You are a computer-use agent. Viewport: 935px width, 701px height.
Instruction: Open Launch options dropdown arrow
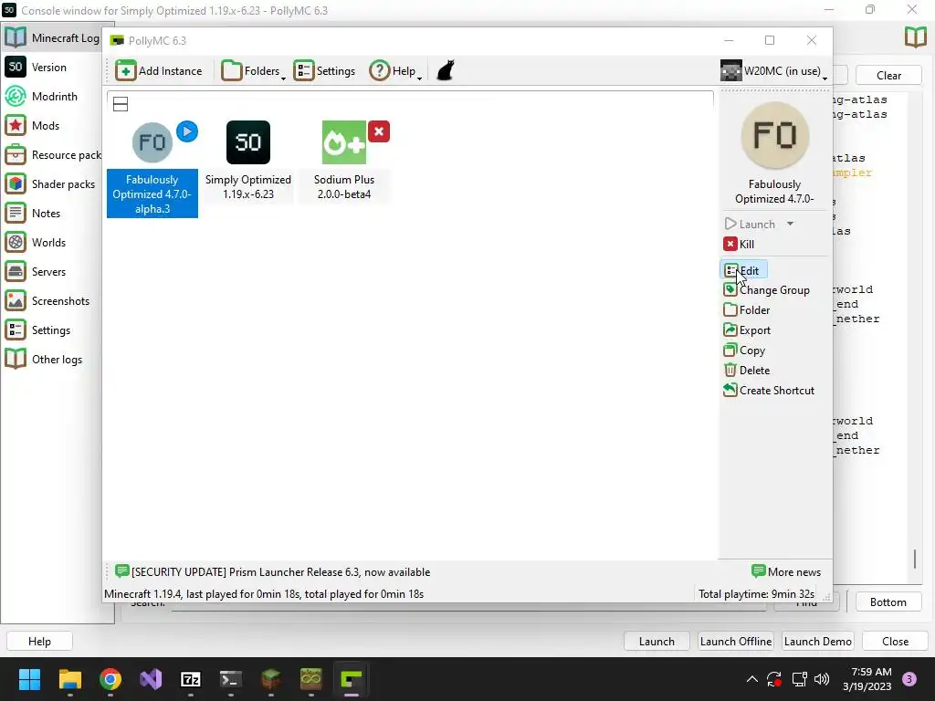790,225
